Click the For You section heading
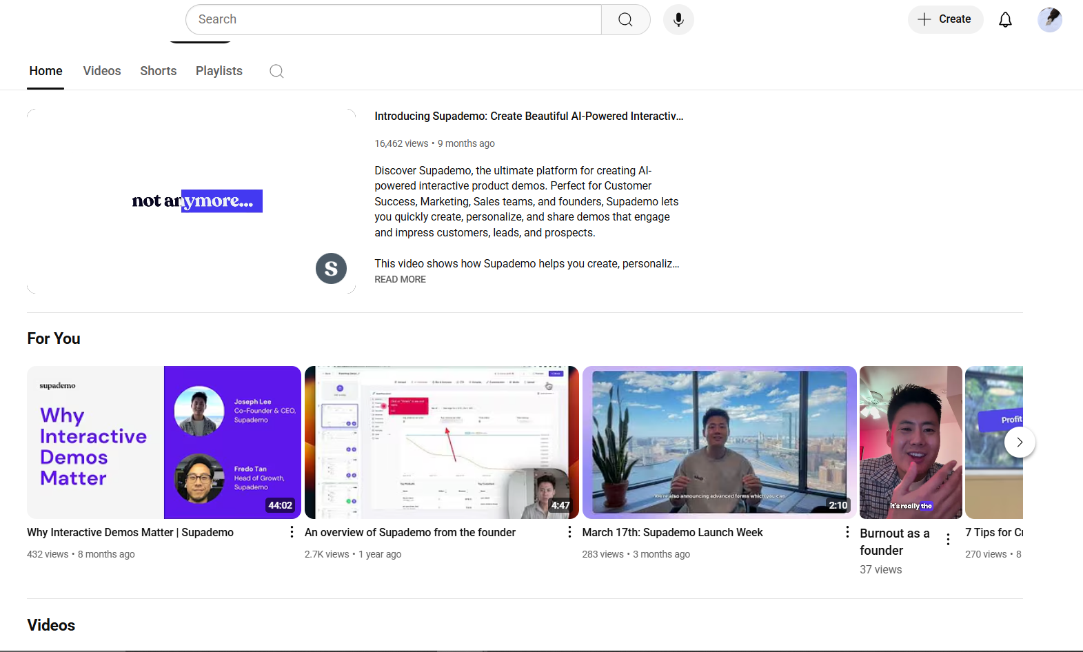The width and height of the screenshot is (1083, 652). click(54, 338)
